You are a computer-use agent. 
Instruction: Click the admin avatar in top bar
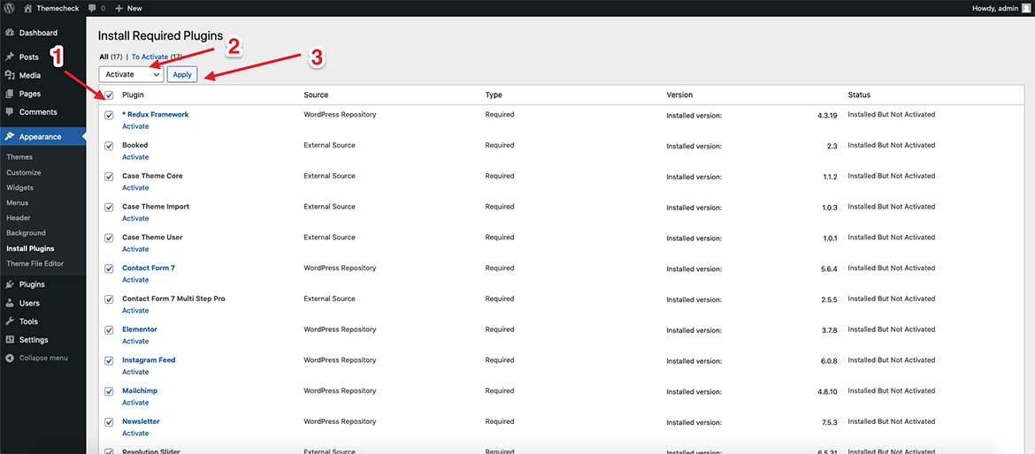pos(1025,8)
